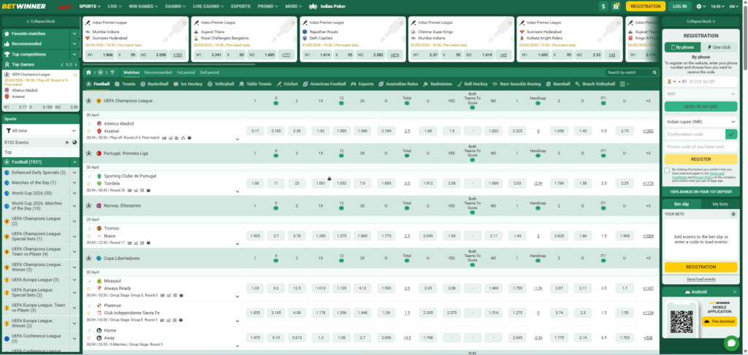Select the Volleyball sport icon
This screenshot has height=355, width=748.
[210, 84]
